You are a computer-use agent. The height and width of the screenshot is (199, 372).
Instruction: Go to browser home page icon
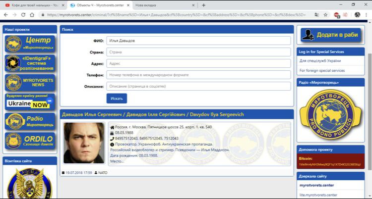point(32,15)
